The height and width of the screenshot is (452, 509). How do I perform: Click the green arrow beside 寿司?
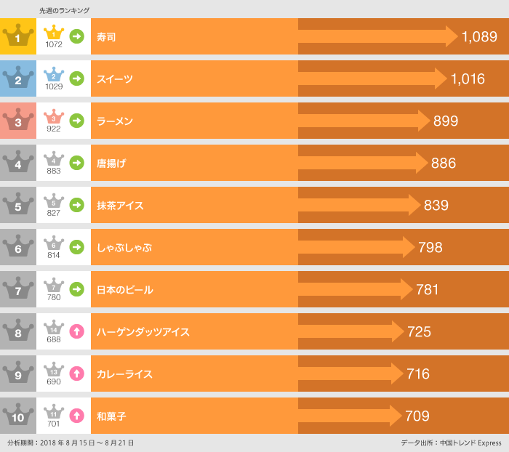click(x=76, y=36)
